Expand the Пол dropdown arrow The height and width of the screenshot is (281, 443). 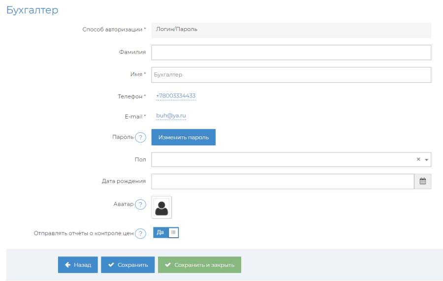click(427, 160)
